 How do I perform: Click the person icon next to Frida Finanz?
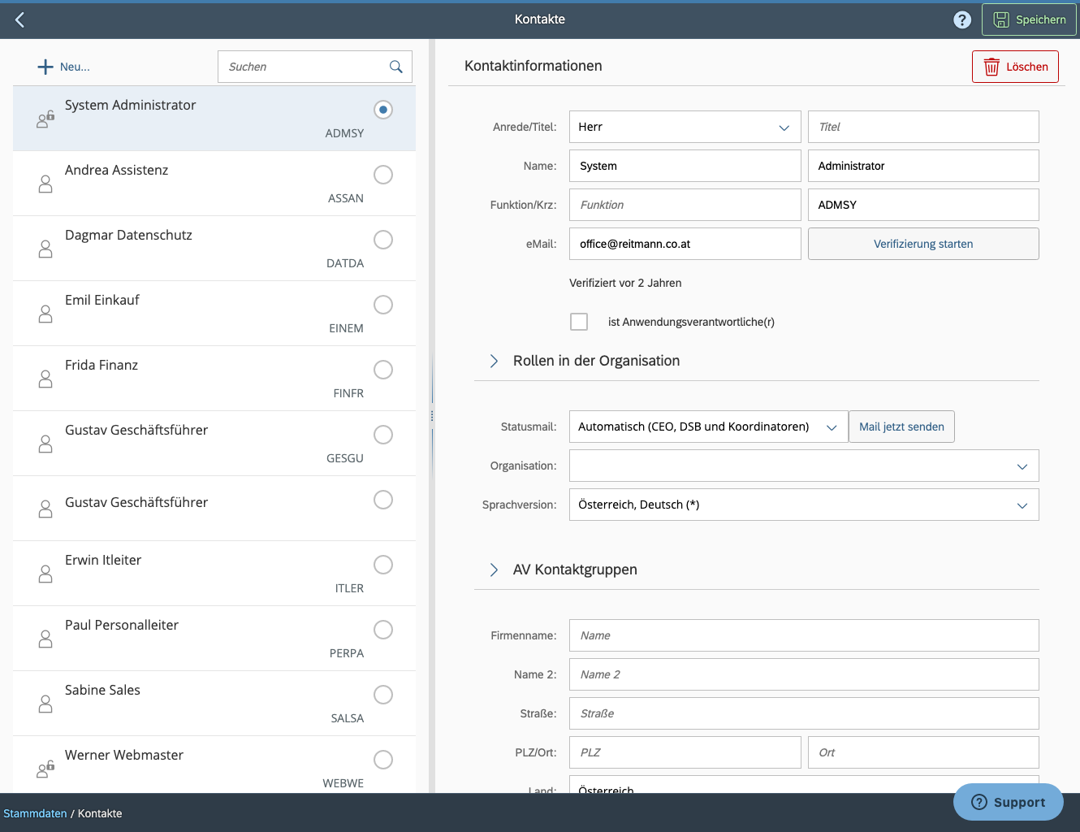coord(45,379)
